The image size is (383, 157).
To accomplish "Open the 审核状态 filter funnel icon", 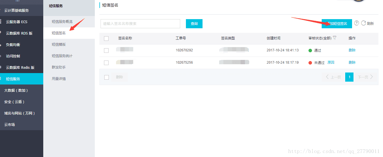I will pos(335,38).
